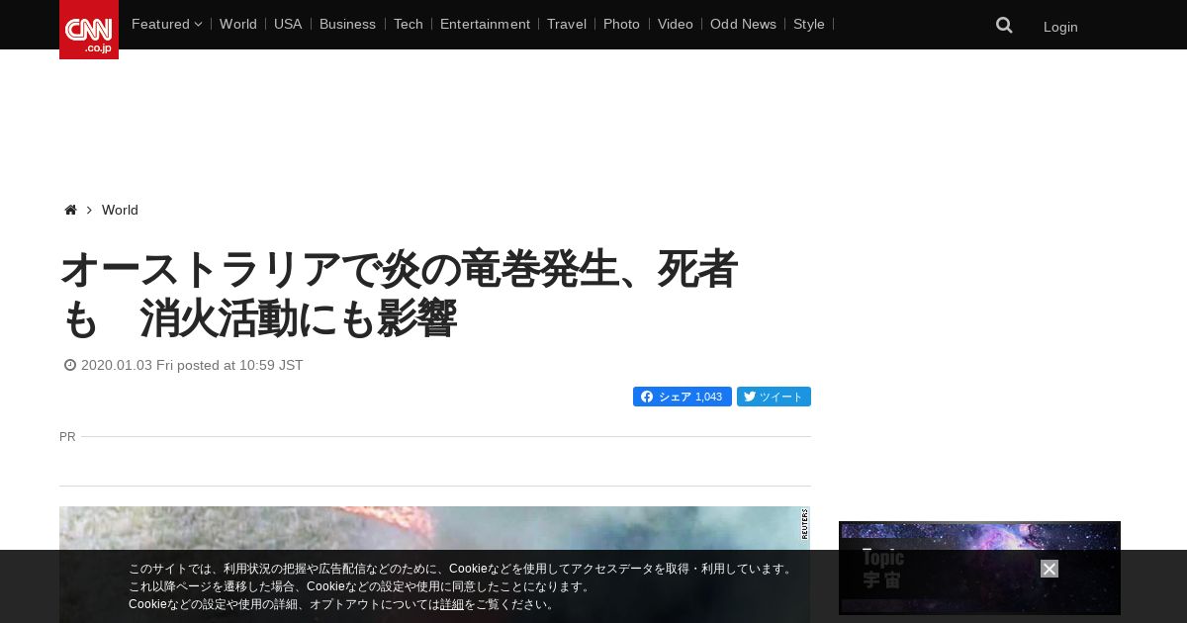Expand the Featured dropdown menu

tap(166, 24)
